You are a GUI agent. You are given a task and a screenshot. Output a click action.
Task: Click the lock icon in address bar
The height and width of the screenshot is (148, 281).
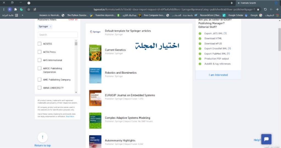(x=258, y=9)
